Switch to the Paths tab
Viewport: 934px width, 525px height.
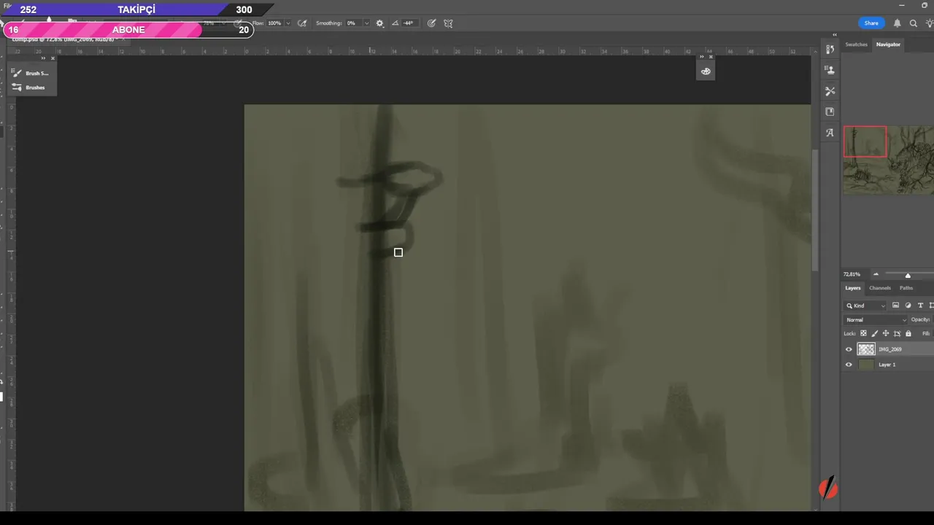point(906,288)
